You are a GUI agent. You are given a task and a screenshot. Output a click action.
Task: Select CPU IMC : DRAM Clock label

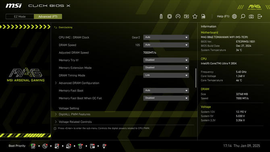click(x=74, y=37)
